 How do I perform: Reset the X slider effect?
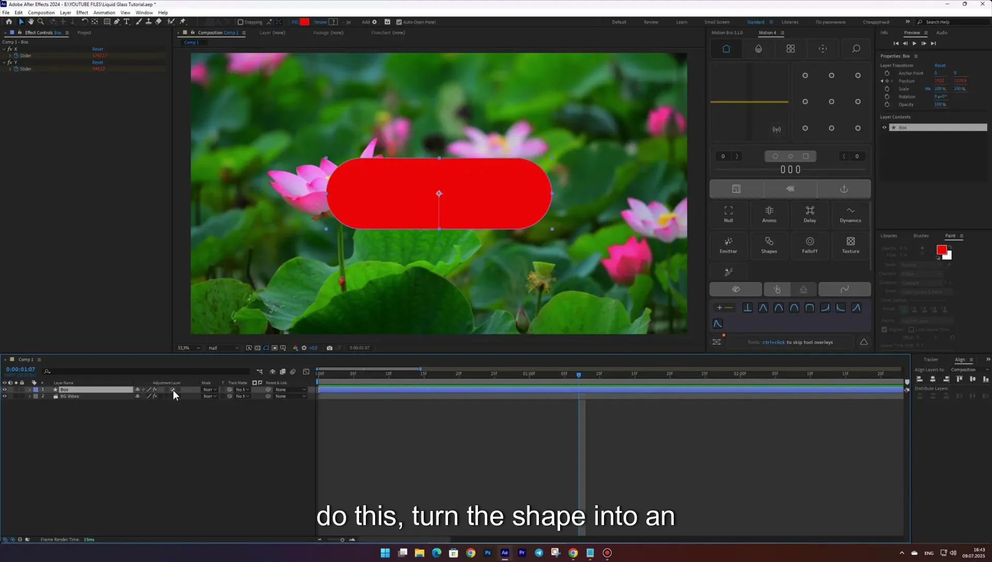tap(98, 49)
